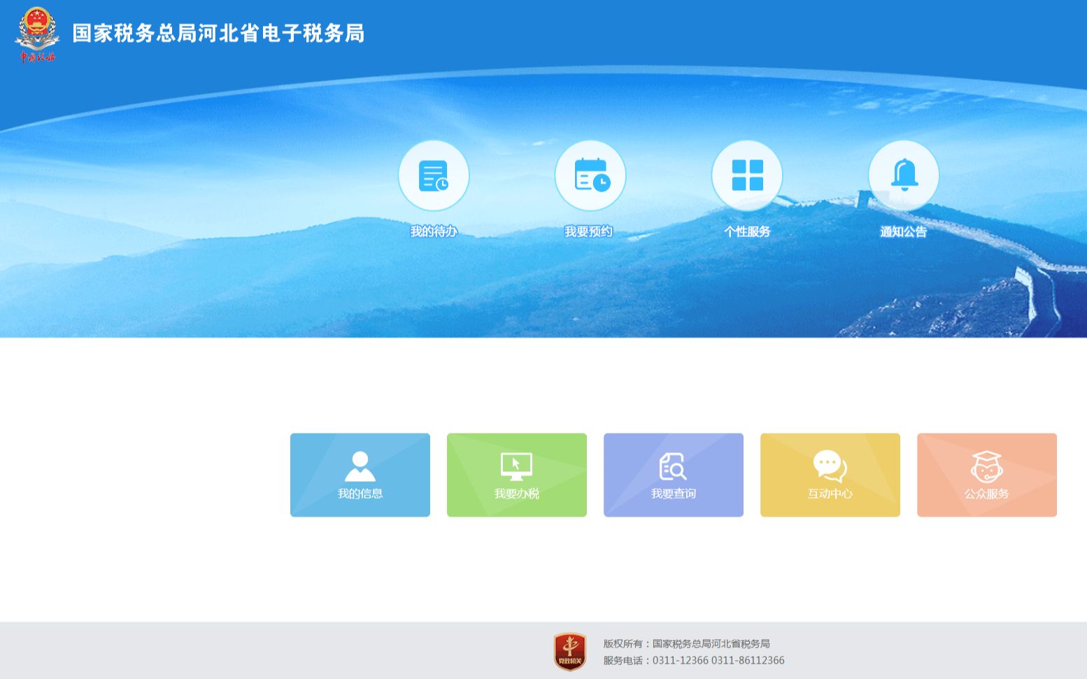Click the 通知公告 text label
Screen dimensions: 1087x679
[904, 231]
